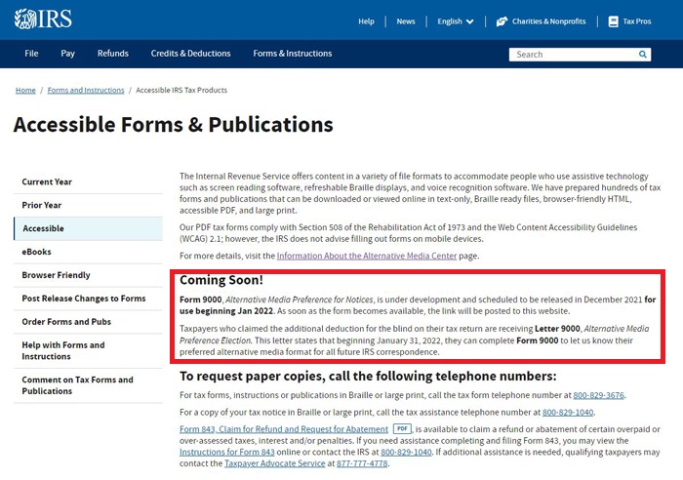Open the Pay menu
Viewport: 683px width, 480px height.
click(67, 54)
